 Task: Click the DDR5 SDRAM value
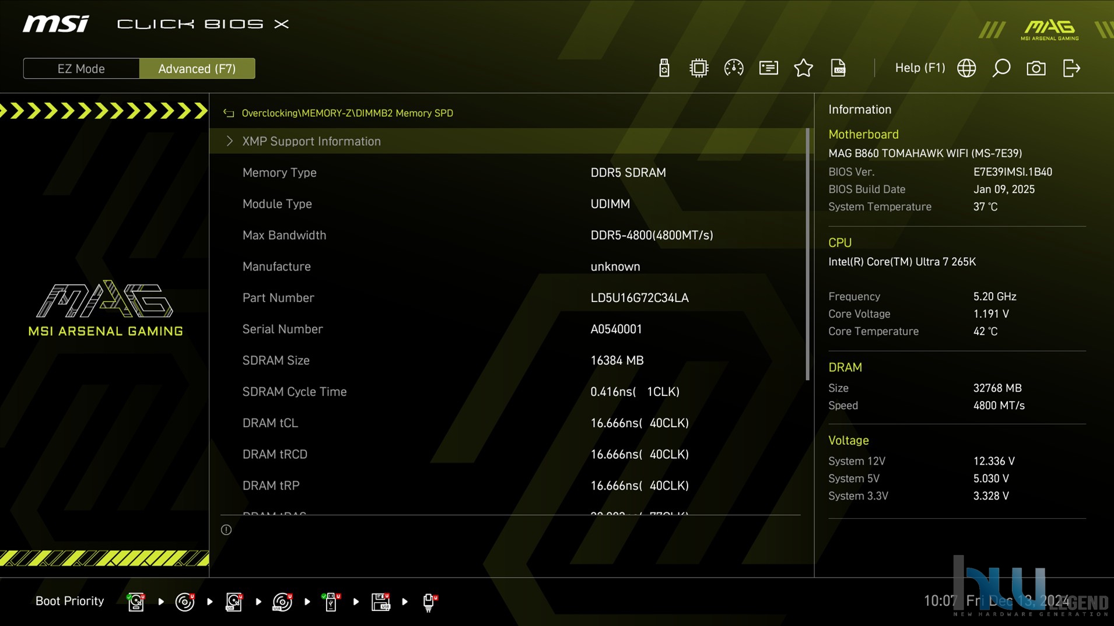tap(628, 173)
